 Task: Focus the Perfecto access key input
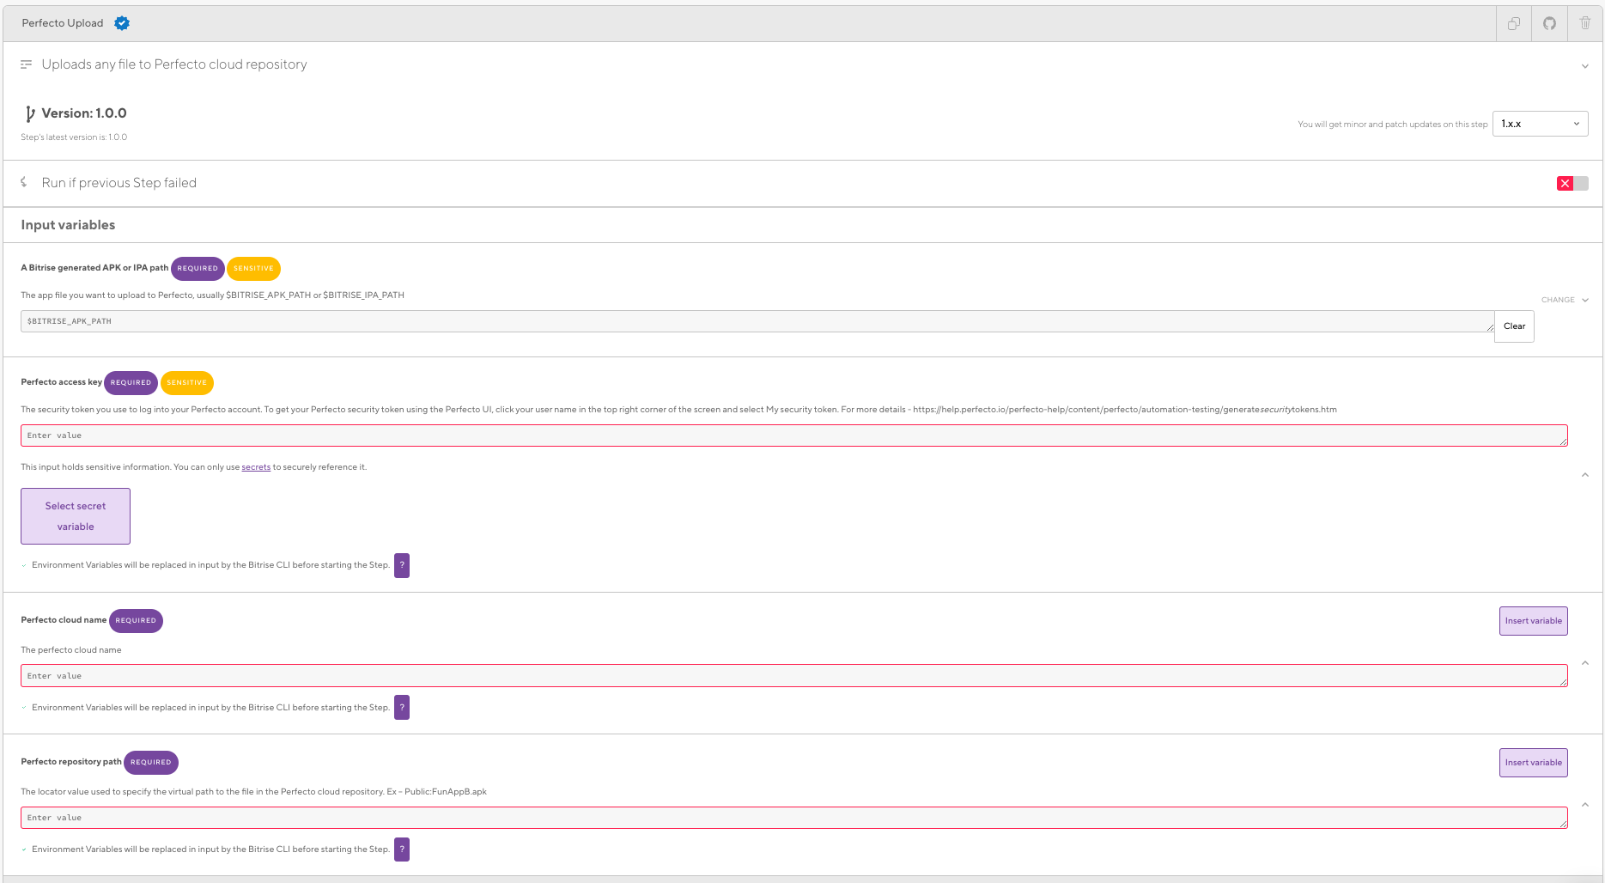click(794, 435)
